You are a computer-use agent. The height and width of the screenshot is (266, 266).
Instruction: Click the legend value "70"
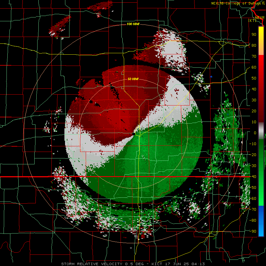[x=254, y=56]
